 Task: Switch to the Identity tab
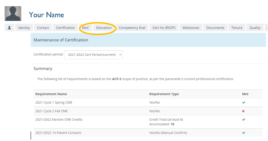click(x=24, y=28)
